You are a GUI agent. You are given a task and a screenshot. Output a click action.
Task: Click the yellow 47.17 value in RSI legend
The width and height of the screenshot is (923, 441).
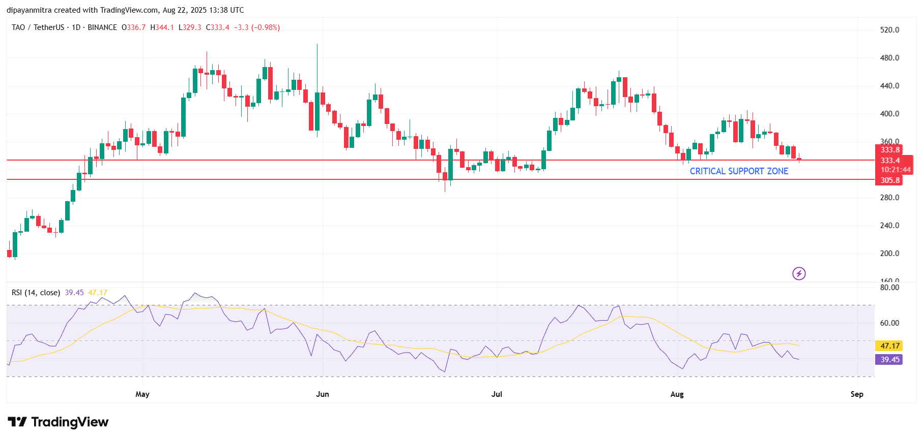click(x=98, y=293)
